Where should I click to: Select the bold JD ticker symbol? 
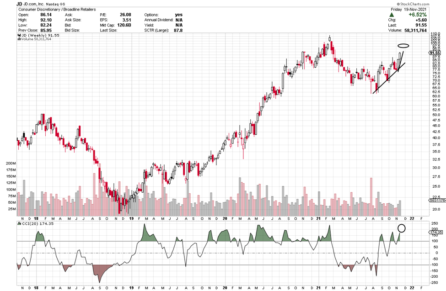click(x=19, y=4)
